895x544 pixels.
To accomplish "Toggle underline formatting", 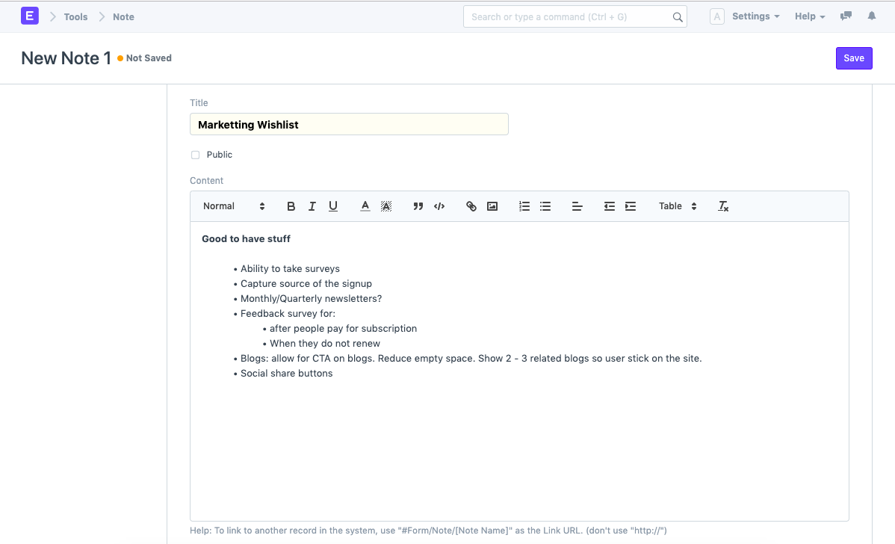I will coord(332,205).
